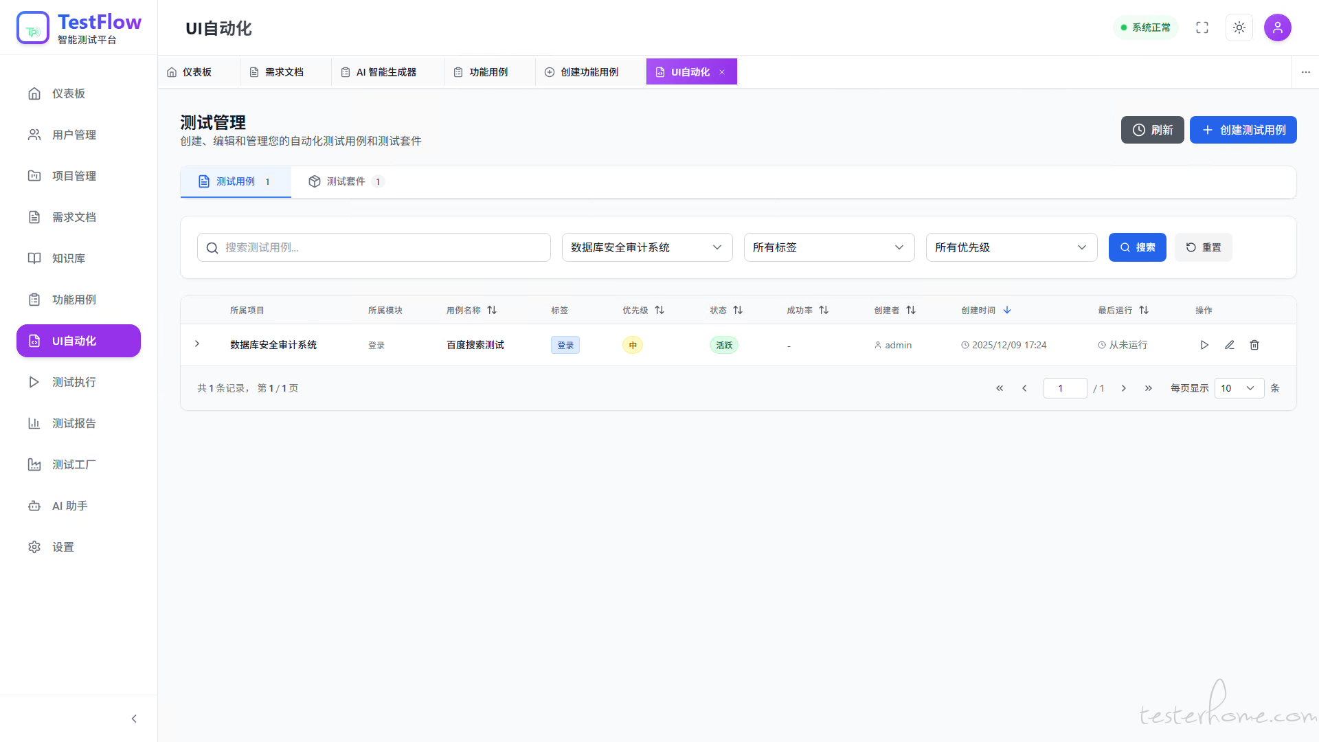Expand the 数据库安全审计系统 table row

(197, 344)
